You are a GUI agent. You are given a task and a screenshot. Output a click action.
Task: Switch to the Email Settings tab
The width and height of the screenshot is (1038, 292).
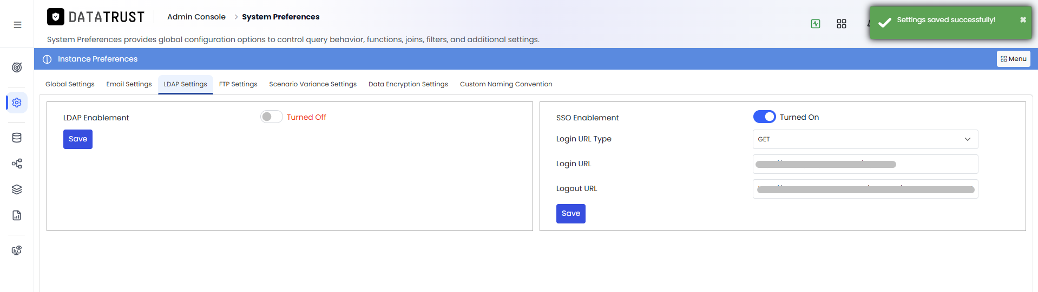[129, 84]
